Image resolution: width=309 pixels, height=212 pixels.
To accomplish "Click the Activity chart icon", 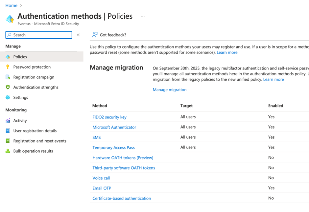I will coord(8,121).
